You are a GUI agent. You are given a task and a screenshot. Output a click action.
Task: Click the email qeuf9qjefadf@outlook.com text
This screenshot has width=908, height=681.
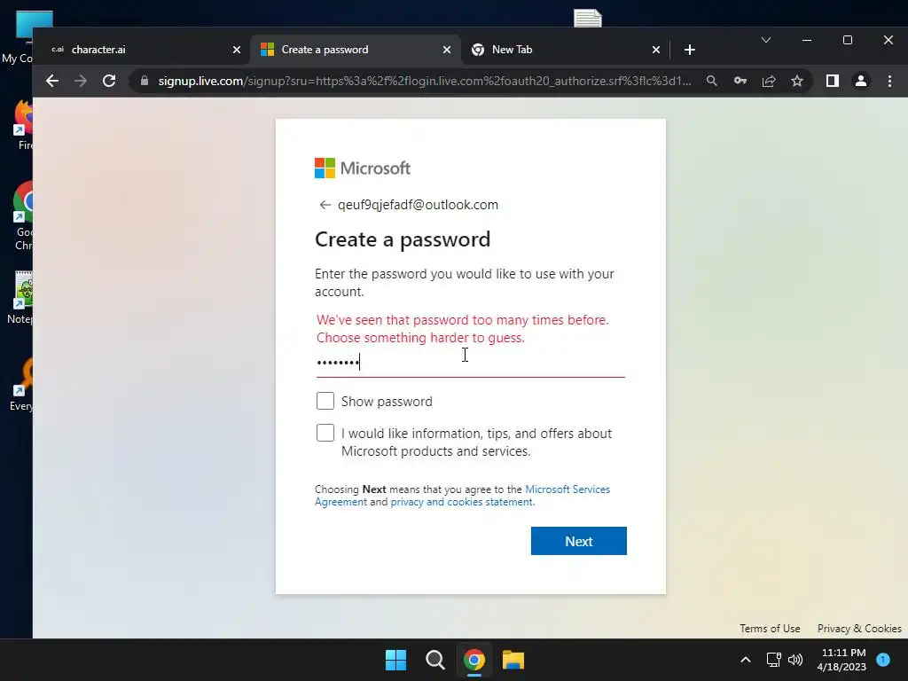418,205
